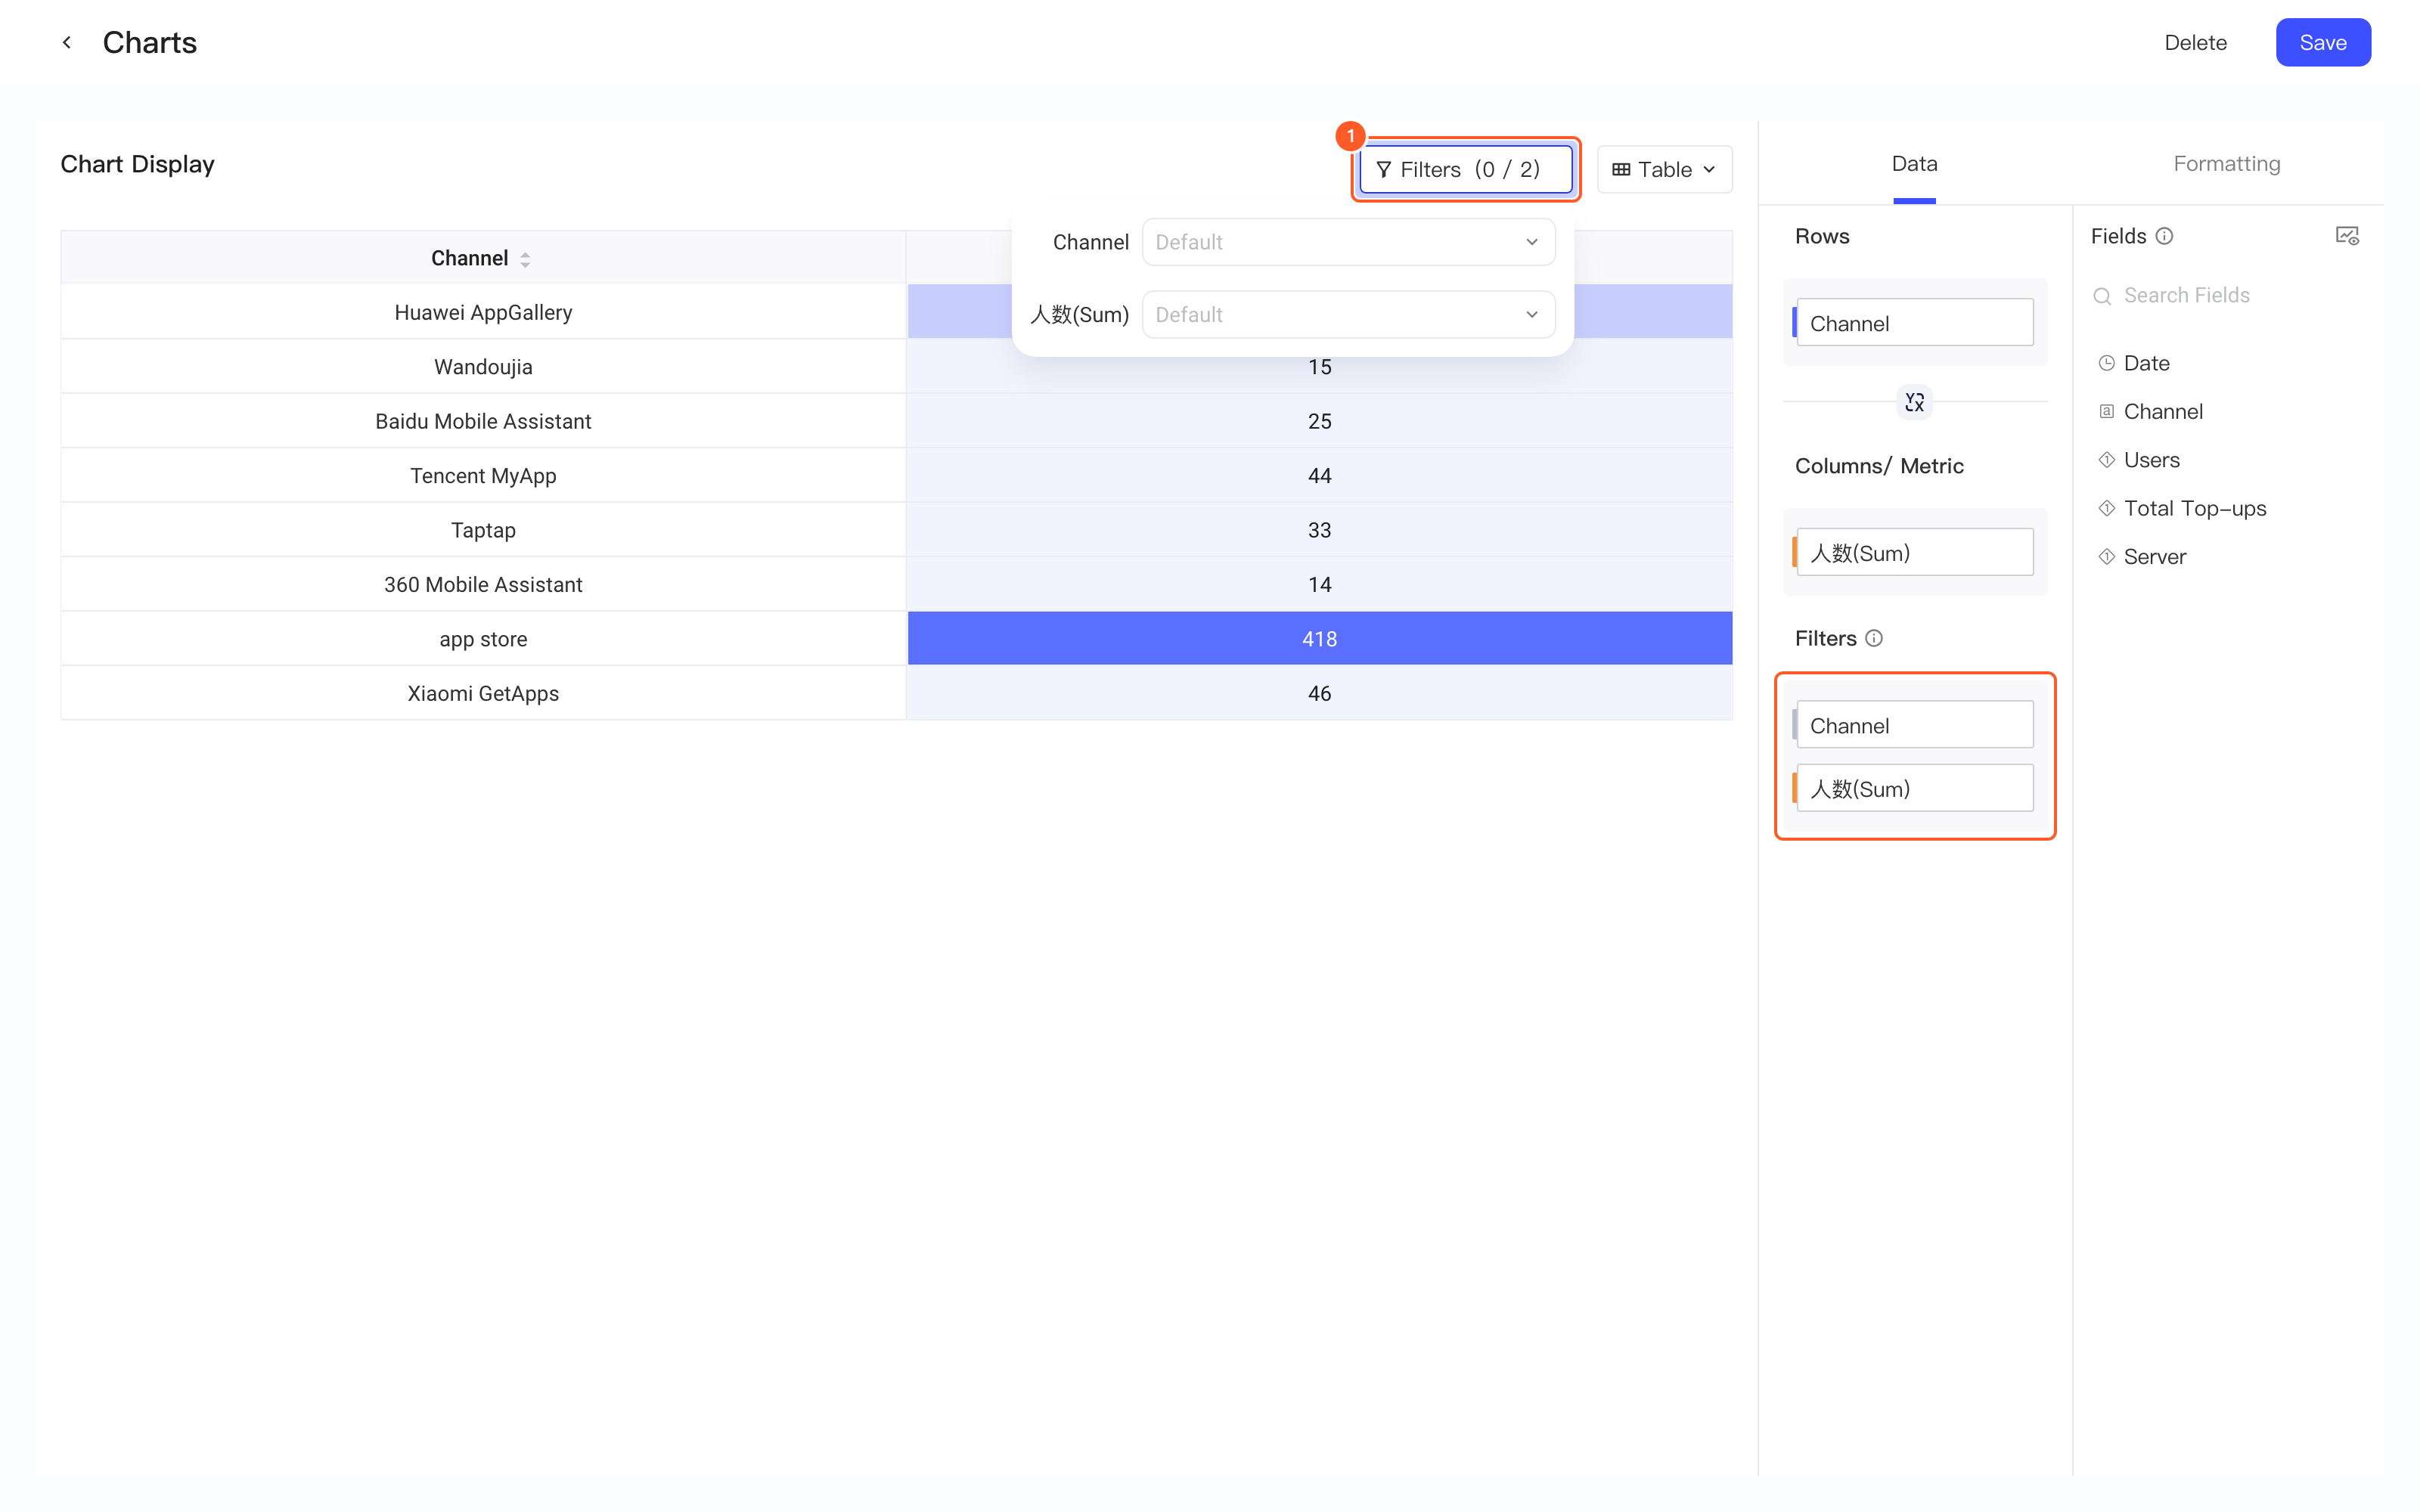Swap rows and columns with the transpose icon
Image resolution: width=2420 pixels, height=1512 pixels.
pos(1914,402)
